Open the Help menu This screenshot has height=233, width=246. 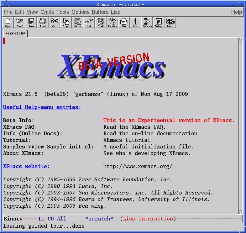point(236,12)
